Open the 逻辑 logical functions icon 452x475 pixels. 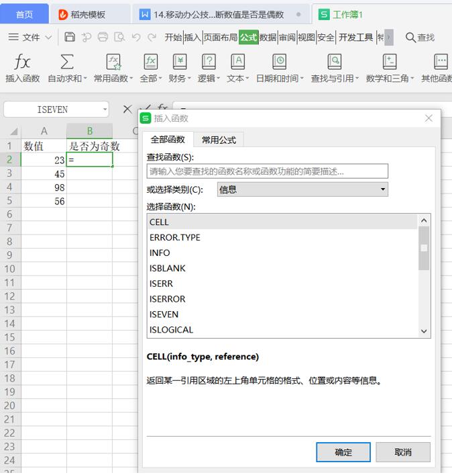(x=209, y=62)
